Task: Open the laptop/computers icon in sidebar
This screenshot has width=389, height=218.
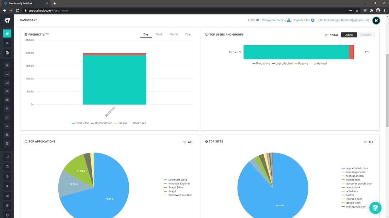Action: [x=7, y=74]
